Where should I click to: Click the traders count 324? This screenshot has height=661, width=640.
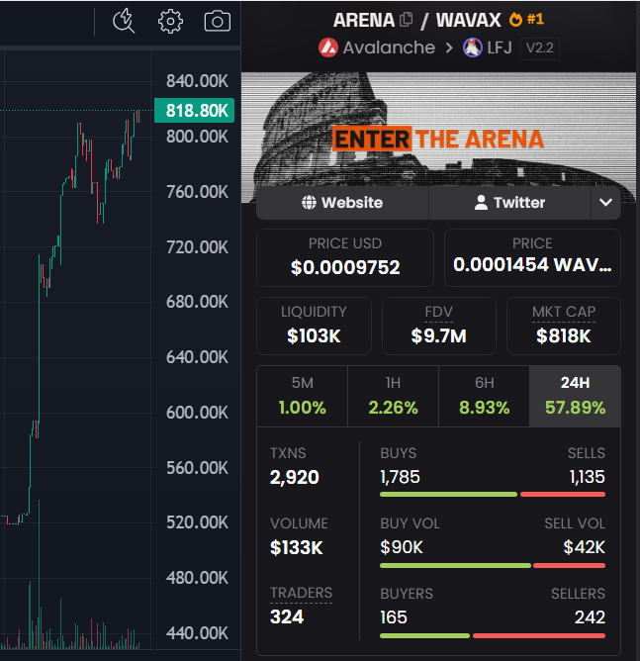287,617
